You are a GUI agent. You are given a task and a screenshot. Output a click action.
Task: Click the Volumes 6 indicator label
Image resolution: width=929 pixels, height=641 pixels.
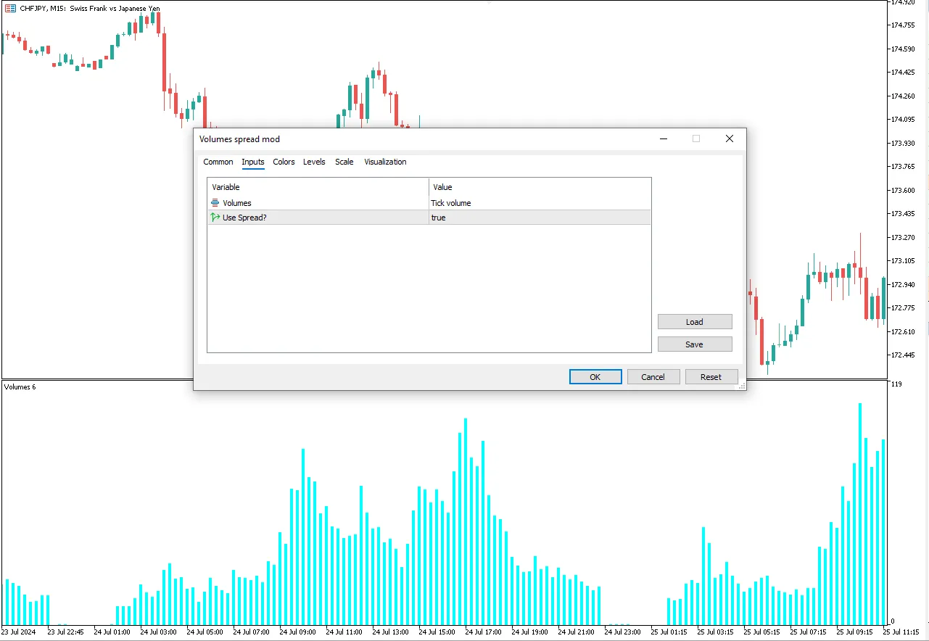[20, 387]
